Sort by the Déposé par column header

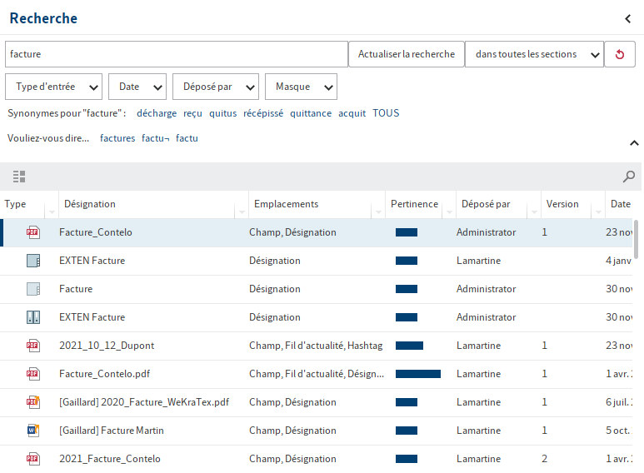click(x=486, y=204)
